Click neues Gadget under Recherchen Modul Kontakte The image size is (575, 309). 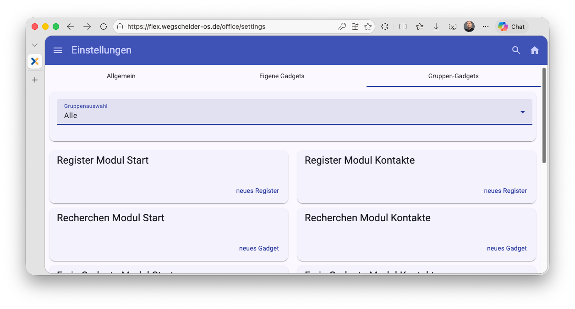507,248
